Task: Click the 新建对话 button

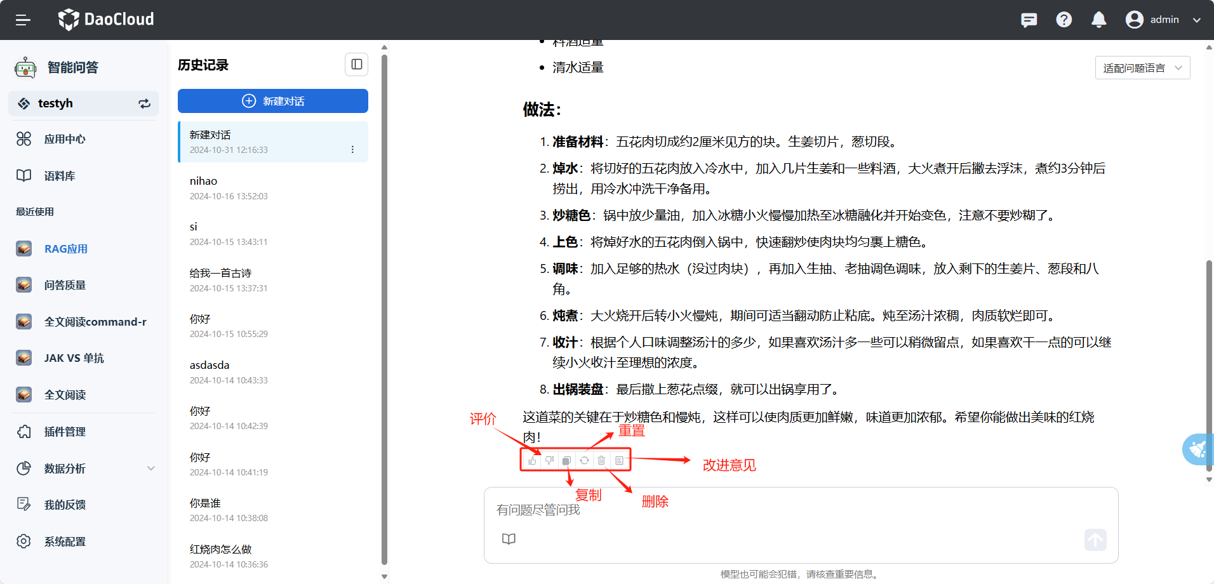Action: 272,101
